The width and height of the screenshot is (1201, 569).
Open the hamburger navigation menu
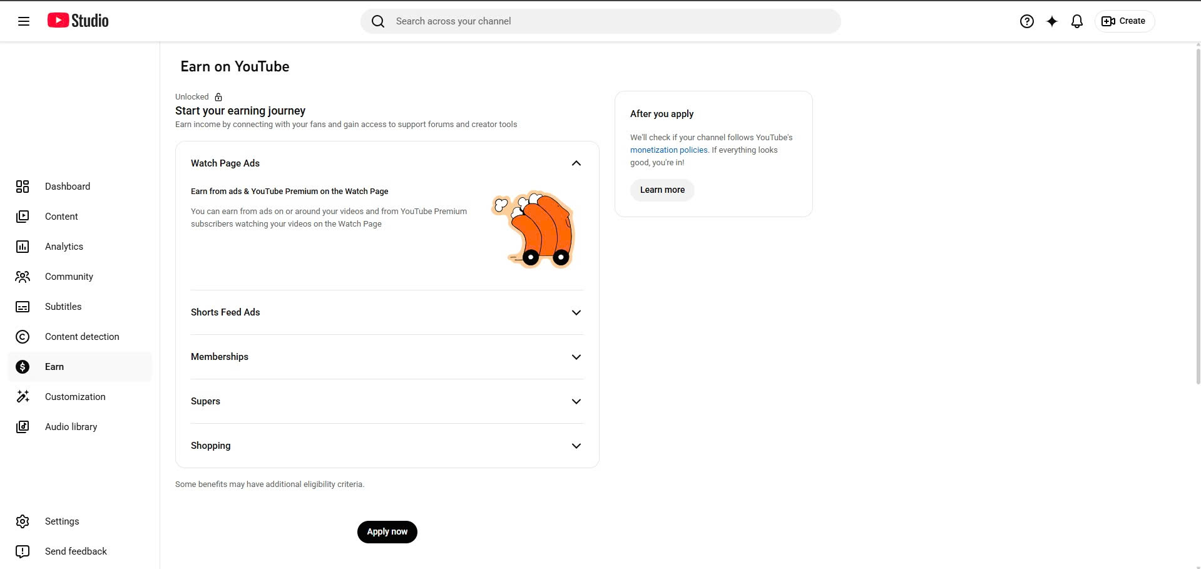click(24, 21)
